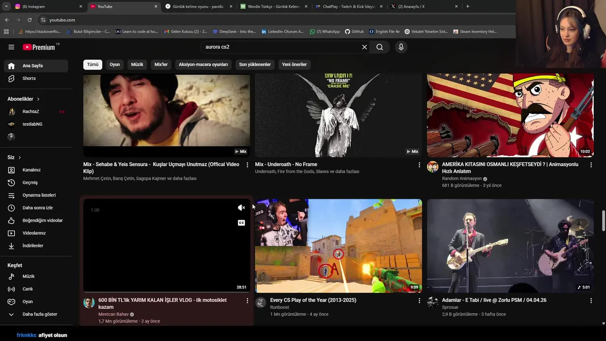Screen dimensions: 606x341
Task: Select the Müzik filter chip
Action: (x=137, y=64)
